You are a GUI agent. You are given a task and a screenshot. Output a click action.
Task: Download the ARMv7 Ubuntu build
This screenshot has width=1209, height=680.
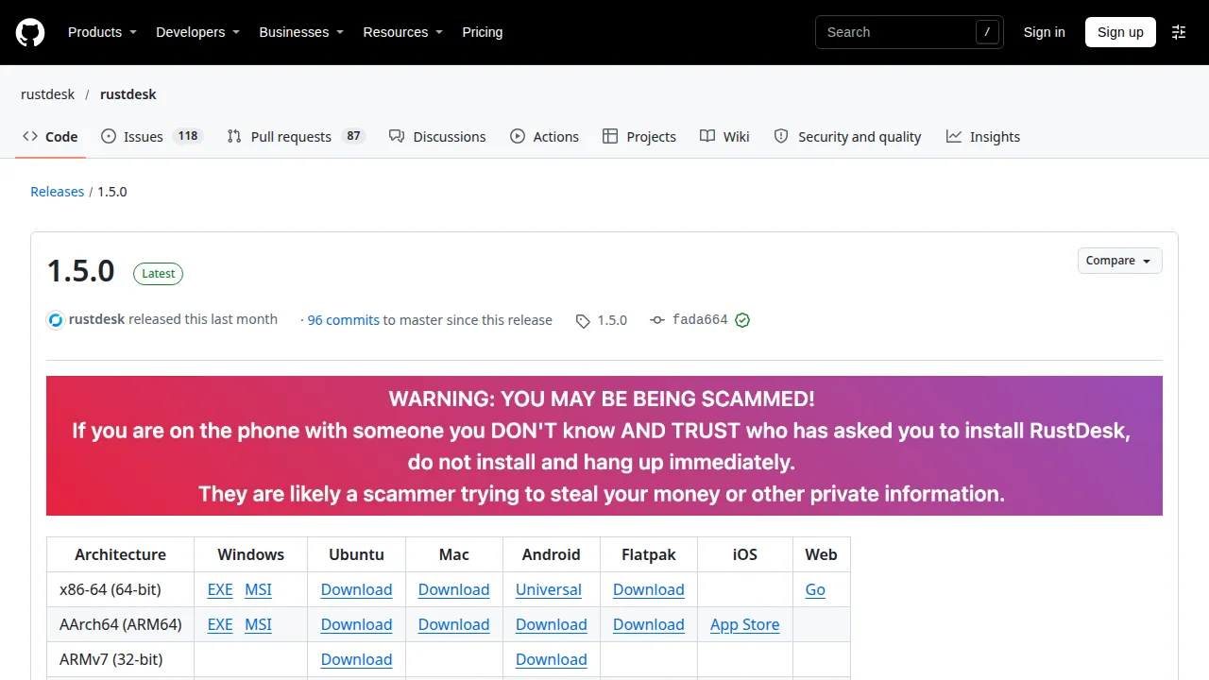pyautogui.click(x=356, y=659)
